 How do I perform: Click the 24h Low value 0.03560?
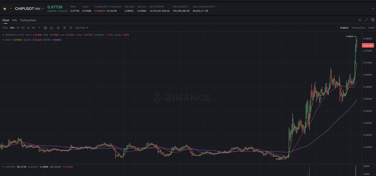point(142,11)
